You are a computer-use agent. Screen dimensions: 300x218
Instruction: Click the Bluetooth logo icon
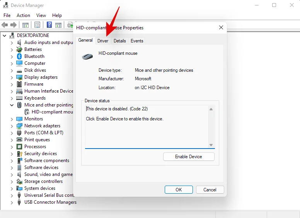(19, 56)
